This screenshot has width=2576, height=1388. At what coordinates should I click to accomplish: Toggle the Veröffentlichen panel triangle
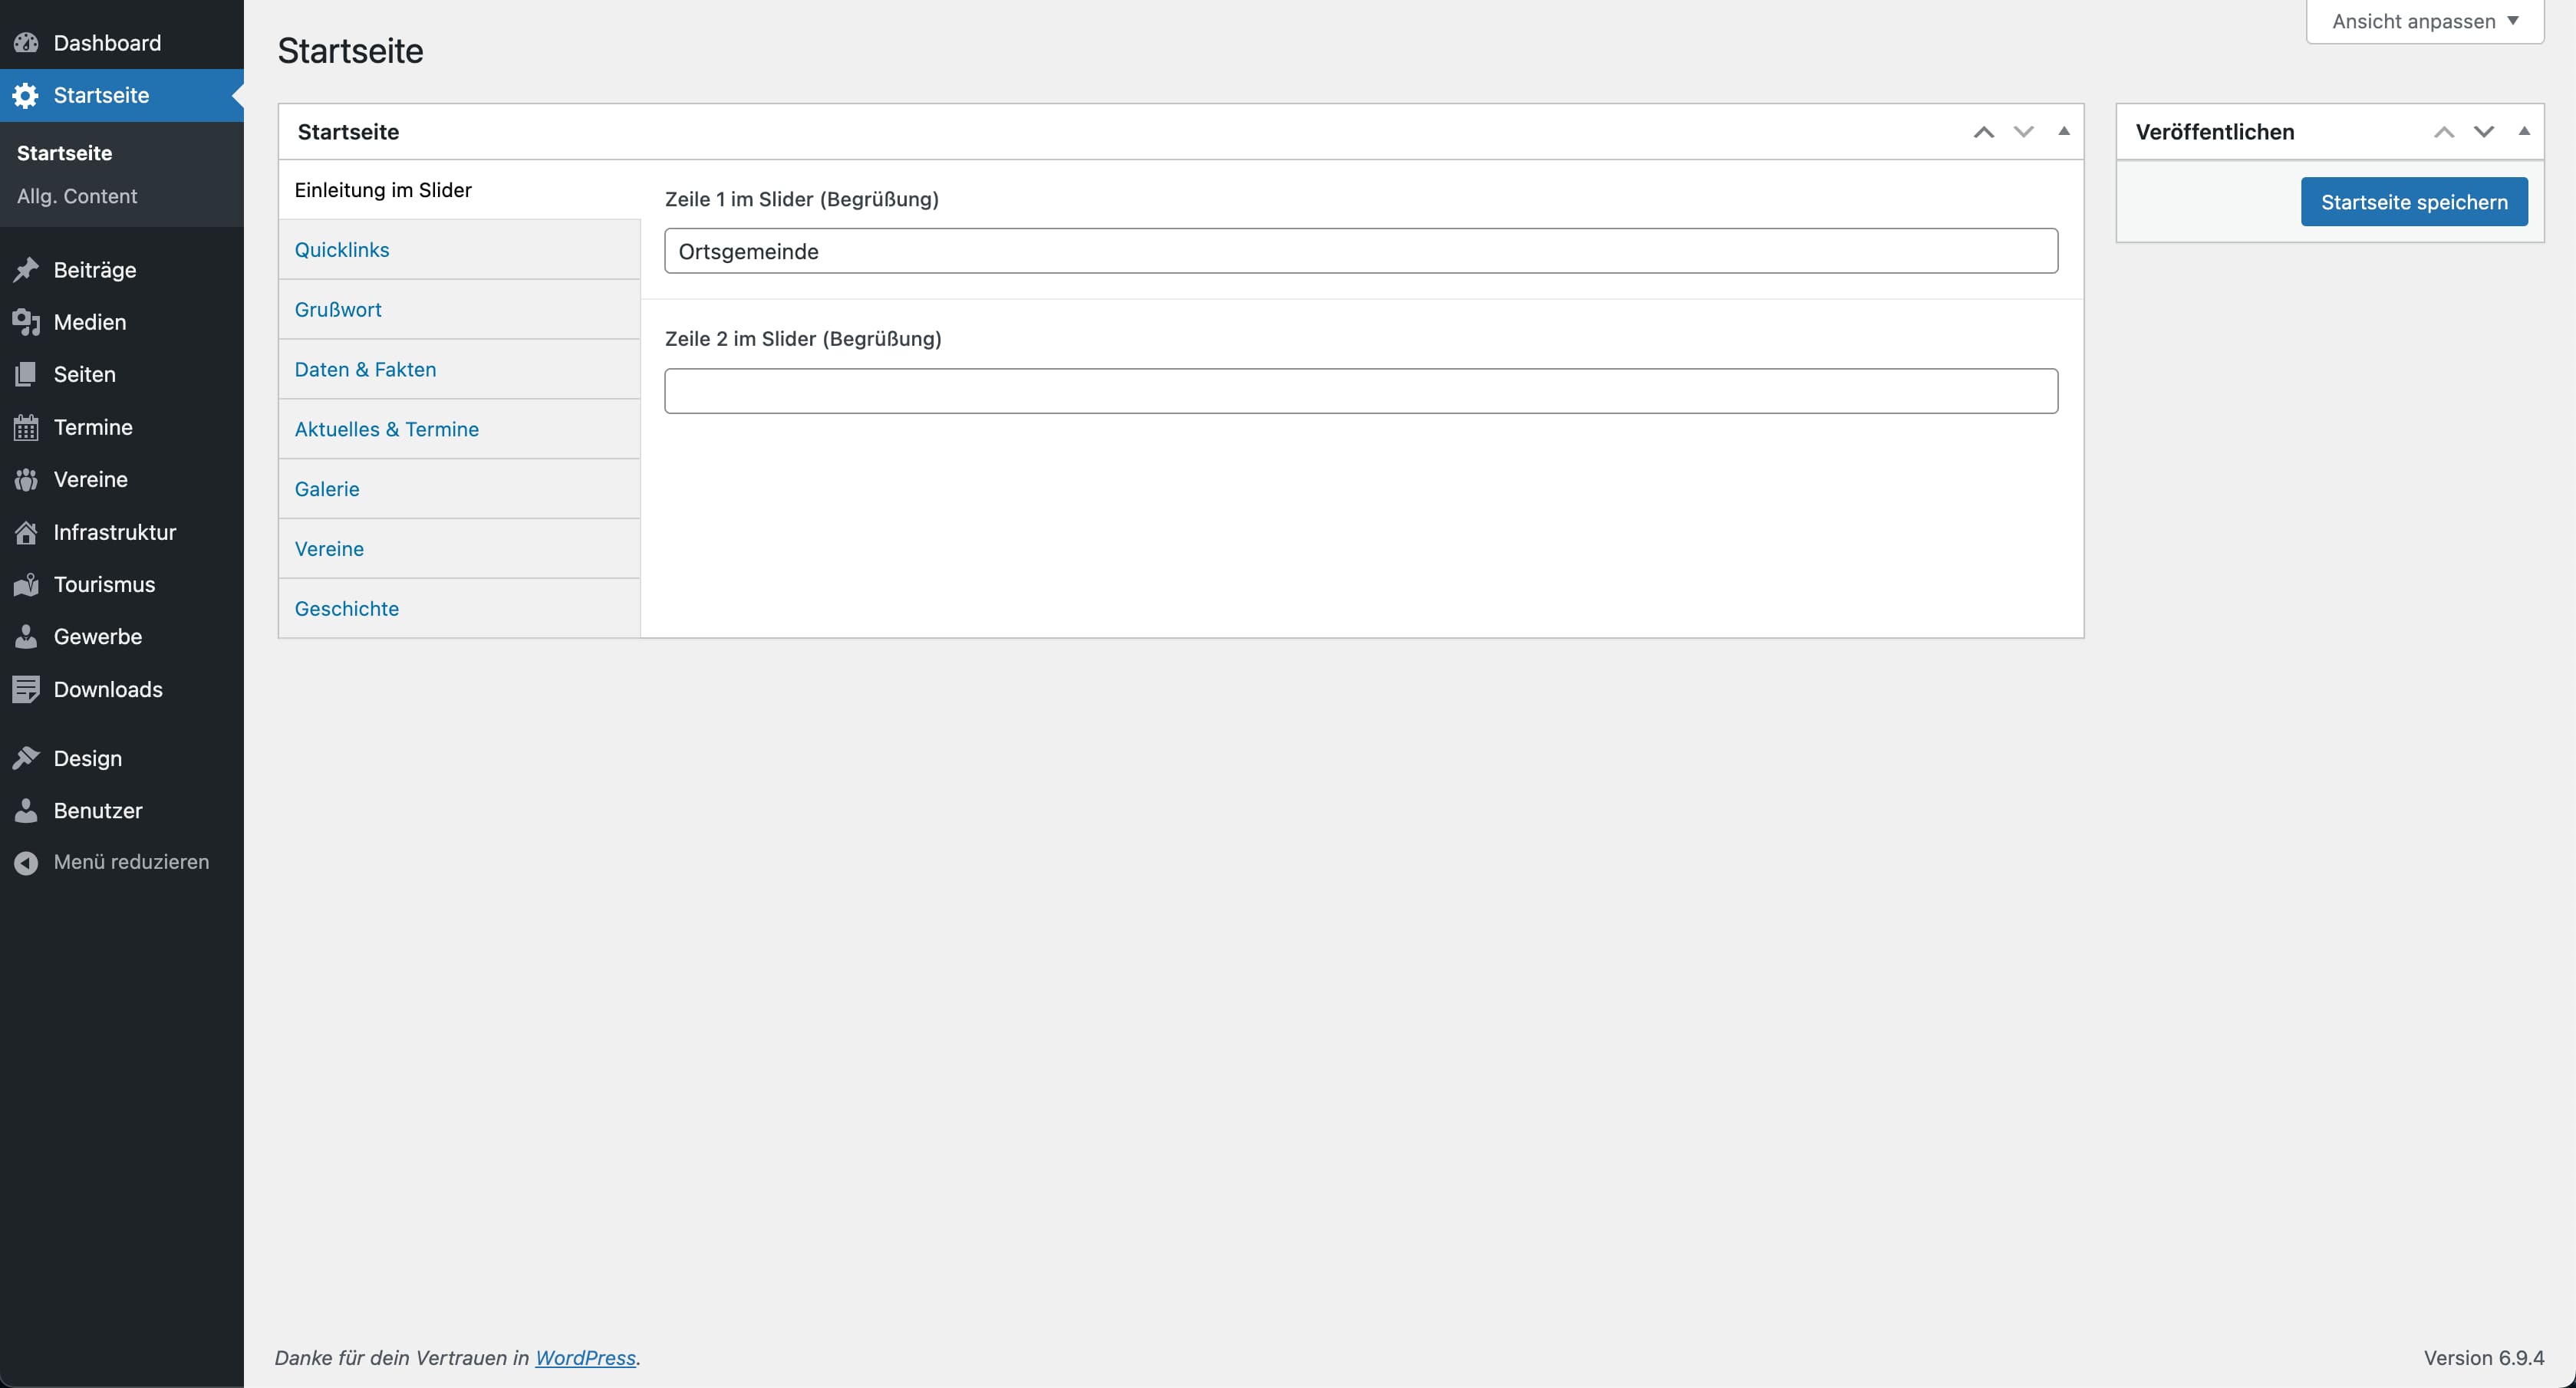tap(2523, 131)
